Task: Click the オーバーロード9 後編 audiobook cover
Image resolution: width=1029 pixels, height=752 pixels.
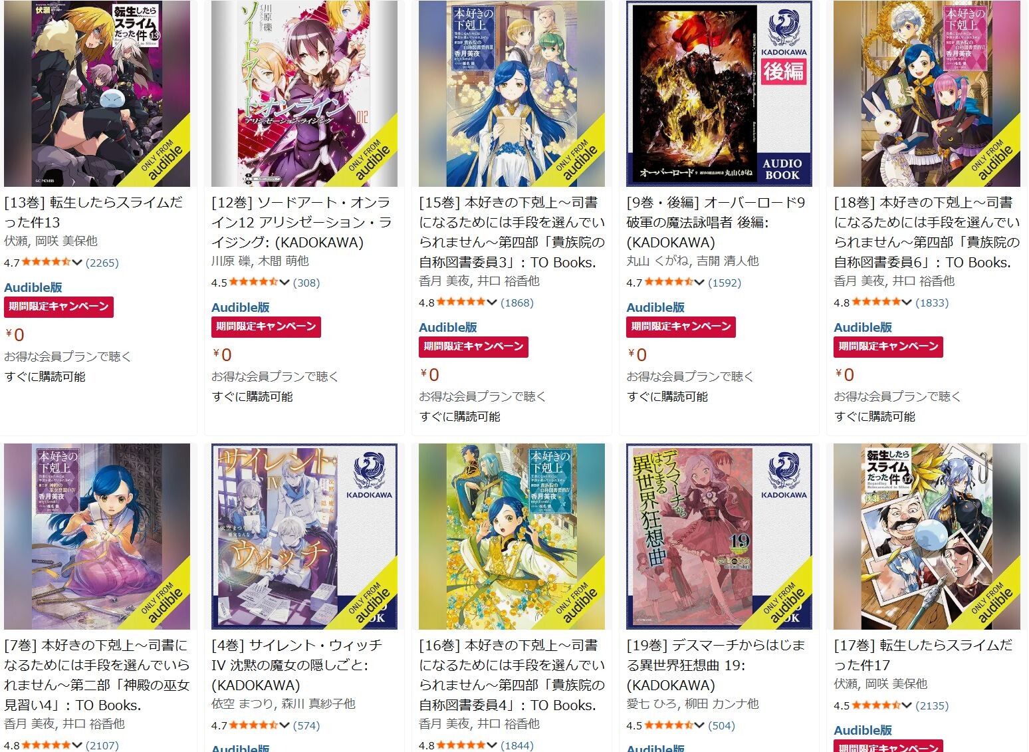Action: pyautogui.click(x=719, y=93)
